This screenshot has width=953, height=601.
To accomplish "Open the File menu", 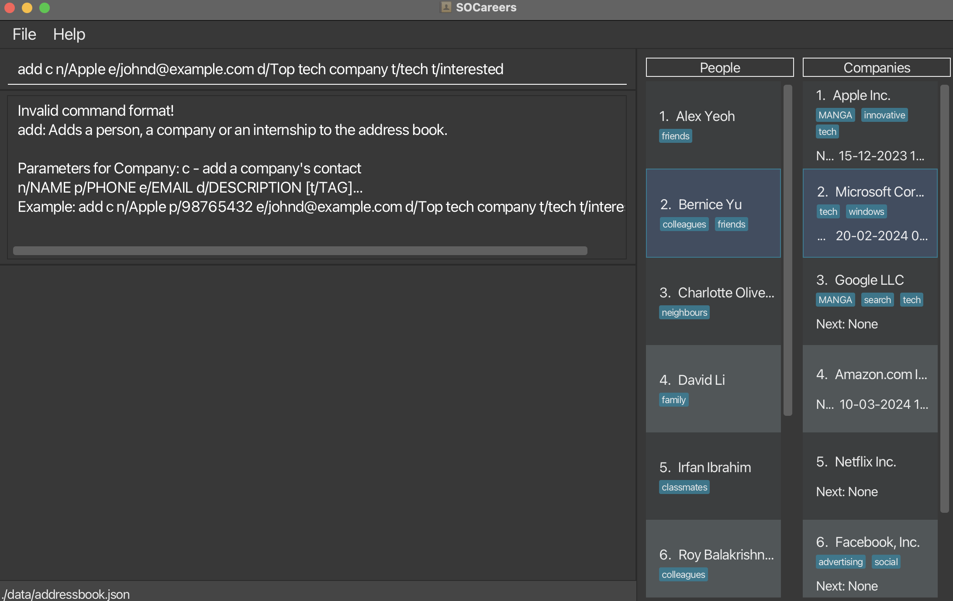I will tap(24, 34).
